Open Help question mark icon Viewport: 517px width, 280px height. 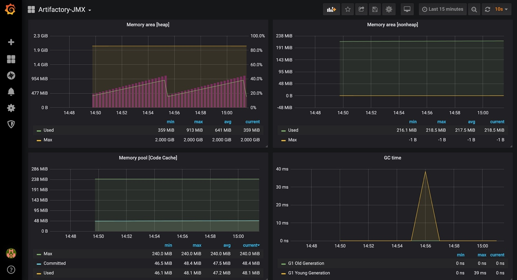[x=11, y=269]
